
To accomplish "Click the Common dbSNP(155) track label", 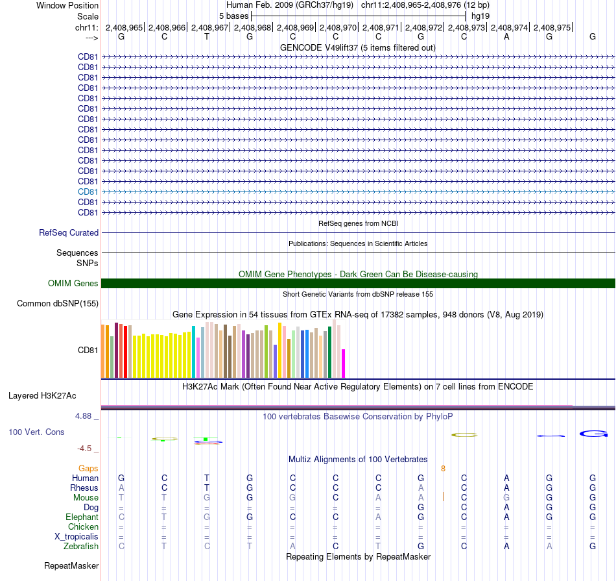I will point(58,303).
